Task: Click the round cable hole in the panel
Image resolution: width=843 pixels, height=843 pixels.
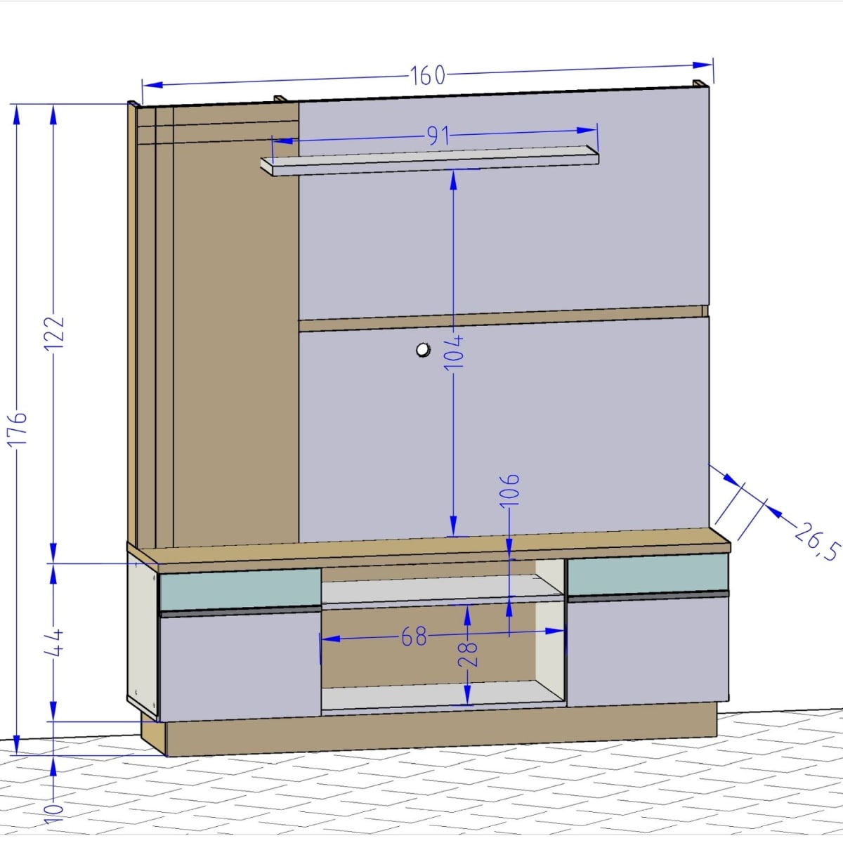Action: tap(423, 349)
